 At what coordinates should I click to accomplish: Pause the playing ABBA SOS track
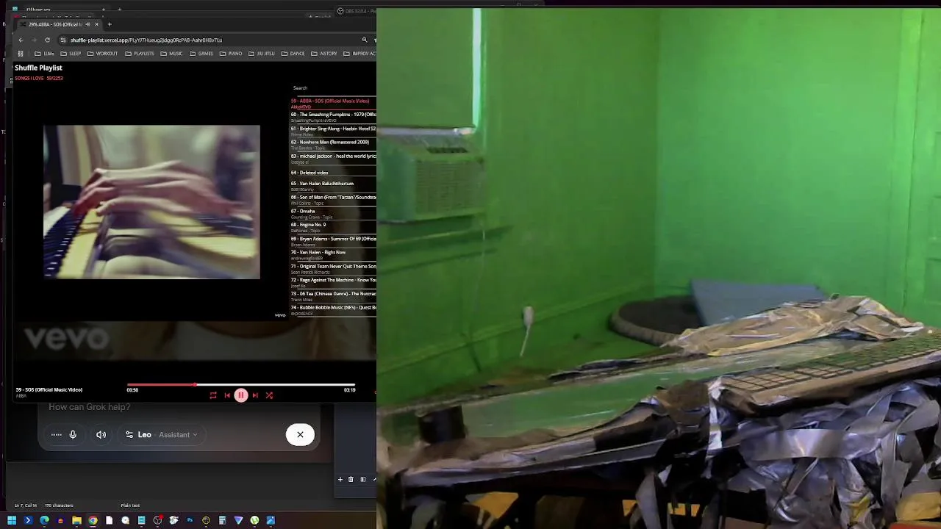pyautogui.click(x=240, y=395)
